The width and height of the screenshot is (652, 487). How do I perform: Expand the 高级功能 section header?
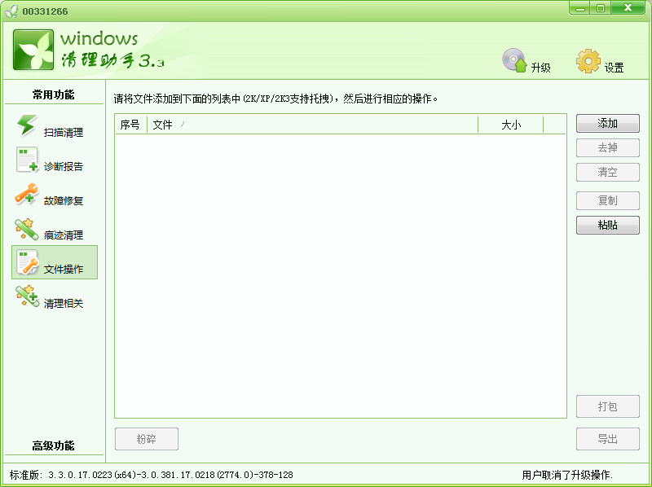click(x=54, y=445)
